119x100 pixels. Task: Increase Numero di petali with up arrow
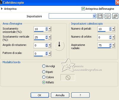(x=110, y=28)
